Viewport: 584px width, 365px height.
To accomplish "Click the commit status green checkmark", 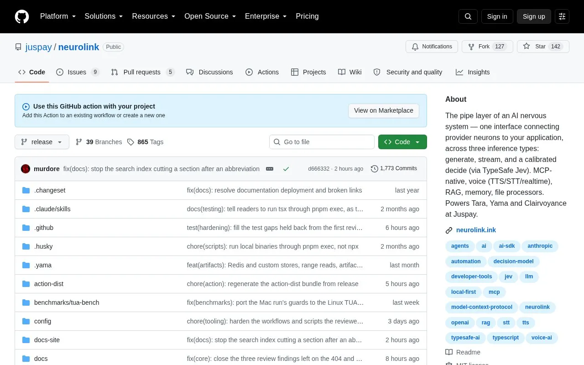I will tap(286, 169).
